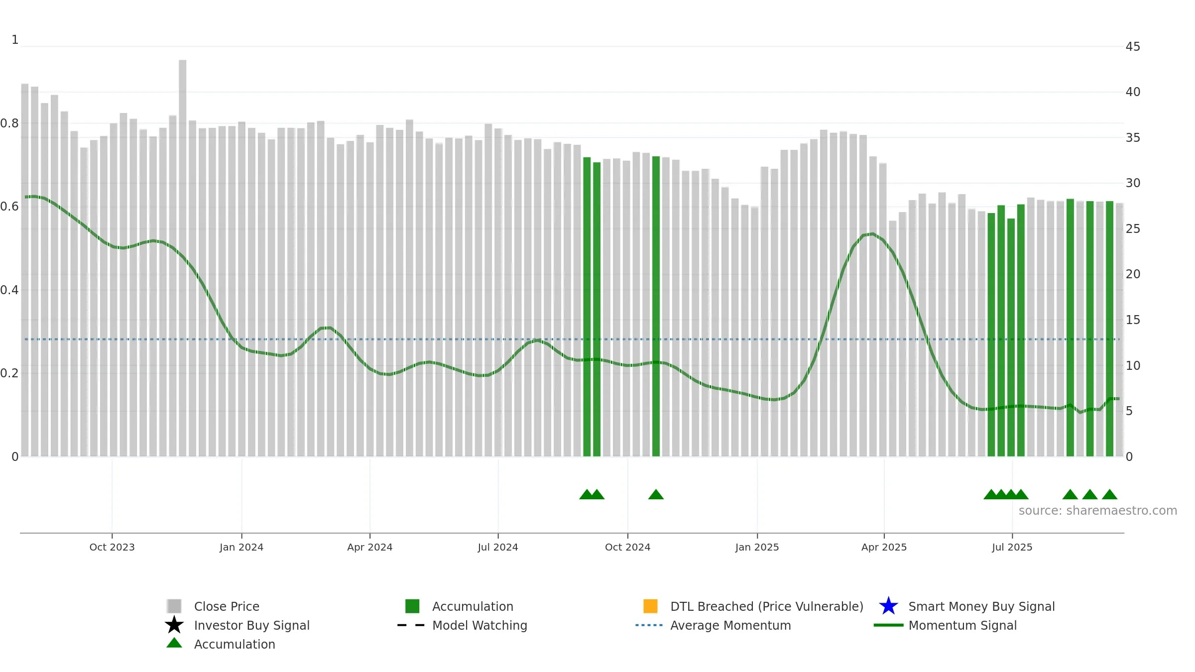Click the sharemaestro.com source text
Image resolution: width=1195 pixels, height=672 pixels.
(x=1098, y=511)
